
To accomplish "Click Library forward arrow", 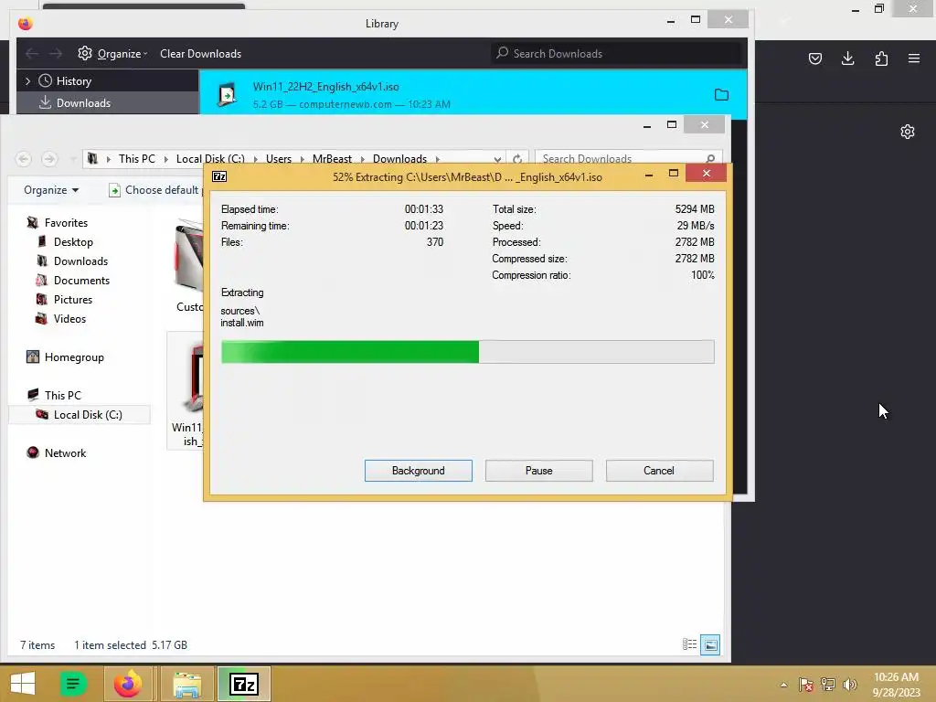I will coord(56,54).
